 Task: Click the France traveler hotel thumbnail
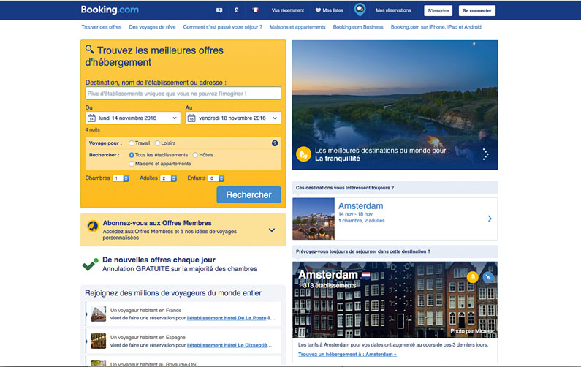tap(98, 314)
